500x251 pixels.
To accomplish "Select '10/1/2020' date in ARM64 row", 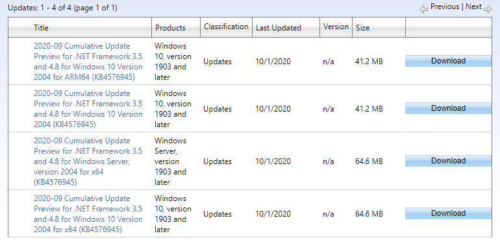I will (x=273, y=62).
